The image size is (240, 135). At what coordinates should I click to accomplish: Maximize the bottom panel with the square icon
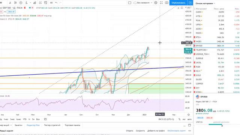[x=189, y=125]
